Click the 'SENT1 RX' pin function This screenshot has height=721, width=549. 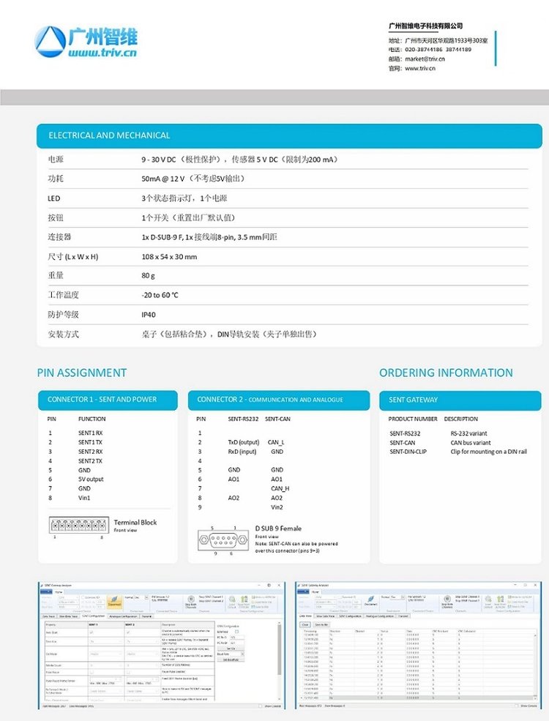pos(91,433)
